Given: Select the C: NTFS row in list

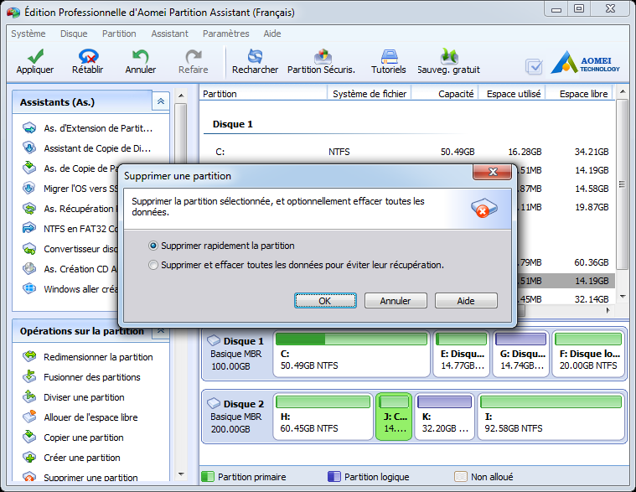Looking at the screenshot, I should (x=407, y=152).
